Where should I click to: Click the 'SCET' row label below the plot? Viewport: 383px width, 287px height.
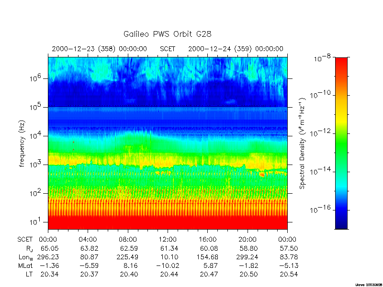(25, 240)
